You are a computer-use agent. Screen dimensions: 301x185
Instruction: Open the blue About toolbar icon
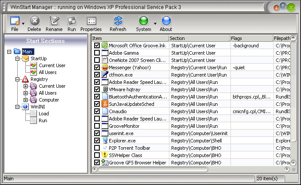[166, 21]
